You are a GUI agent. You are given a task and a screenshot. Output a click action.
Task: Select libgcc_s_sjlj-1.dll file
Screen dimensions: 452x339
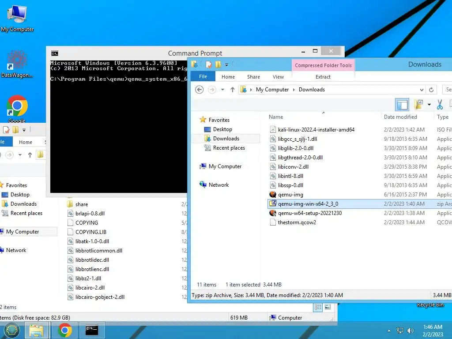coord(297,139)
